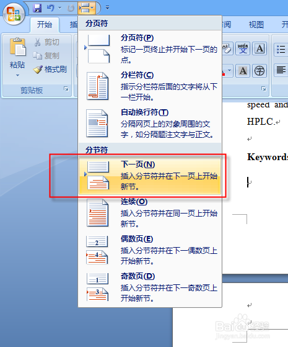288x347 pixels.
Task: Choose 连续(O) continuous section break
Action: [x=150, y=213]
